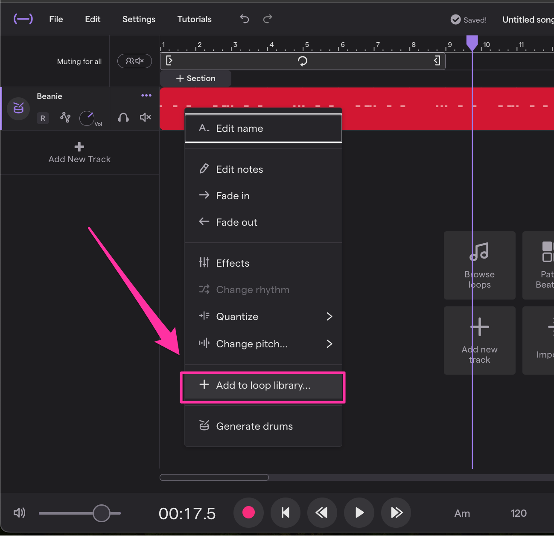Select Edit notes menu entry
The height and width of the screenshot is (553, 554).
point(263,169)
